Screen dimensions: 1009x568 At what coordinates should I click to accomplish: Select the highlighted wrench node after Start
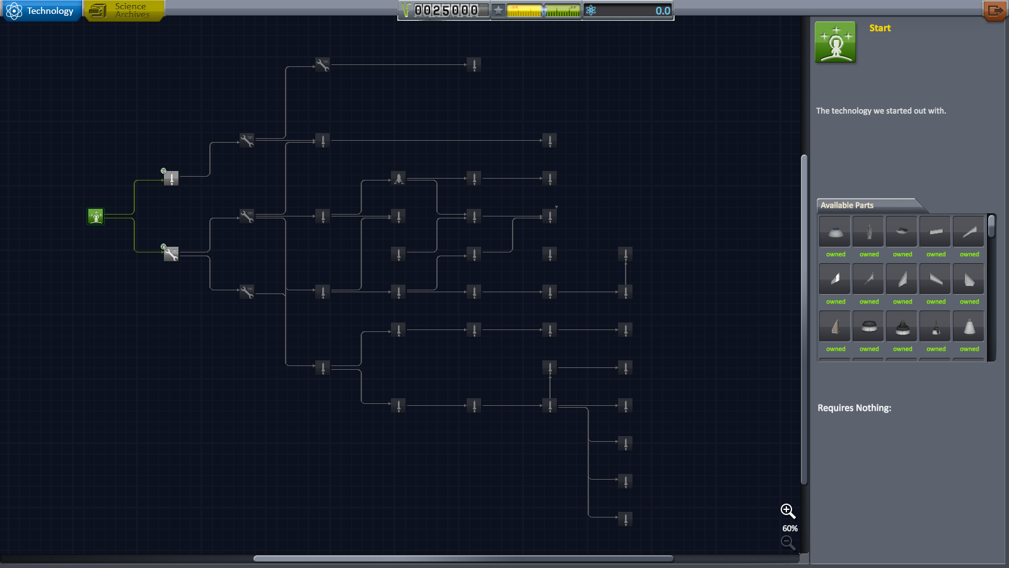(x=171, y=254)
